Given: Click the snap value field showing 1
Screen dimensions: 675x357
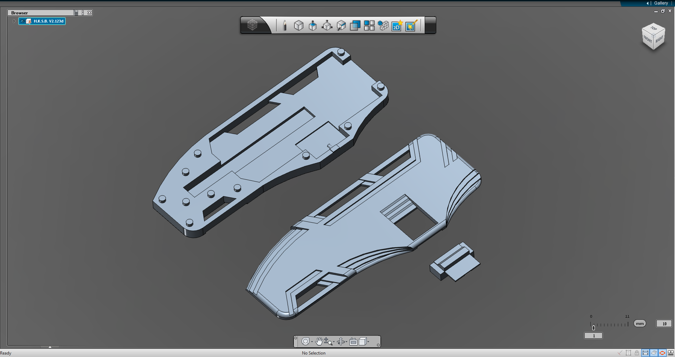Looking at the screenshot, I should pos(593,336).
